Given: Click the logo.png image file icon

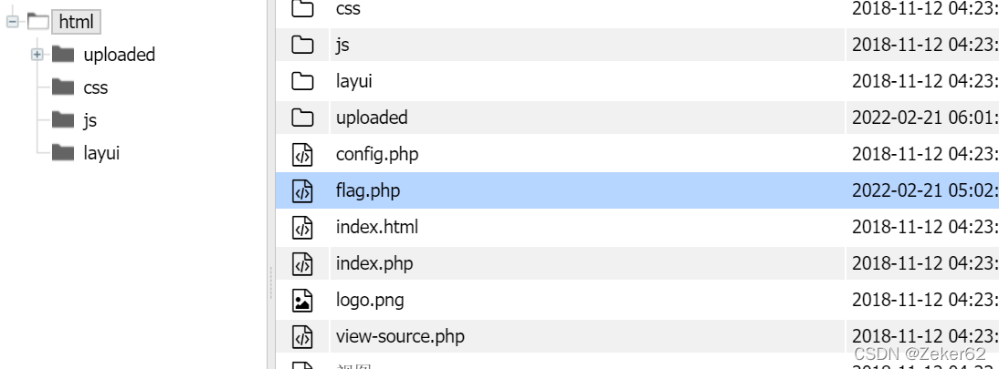Looking at the screenshot, I should click(x=302, y=300).
